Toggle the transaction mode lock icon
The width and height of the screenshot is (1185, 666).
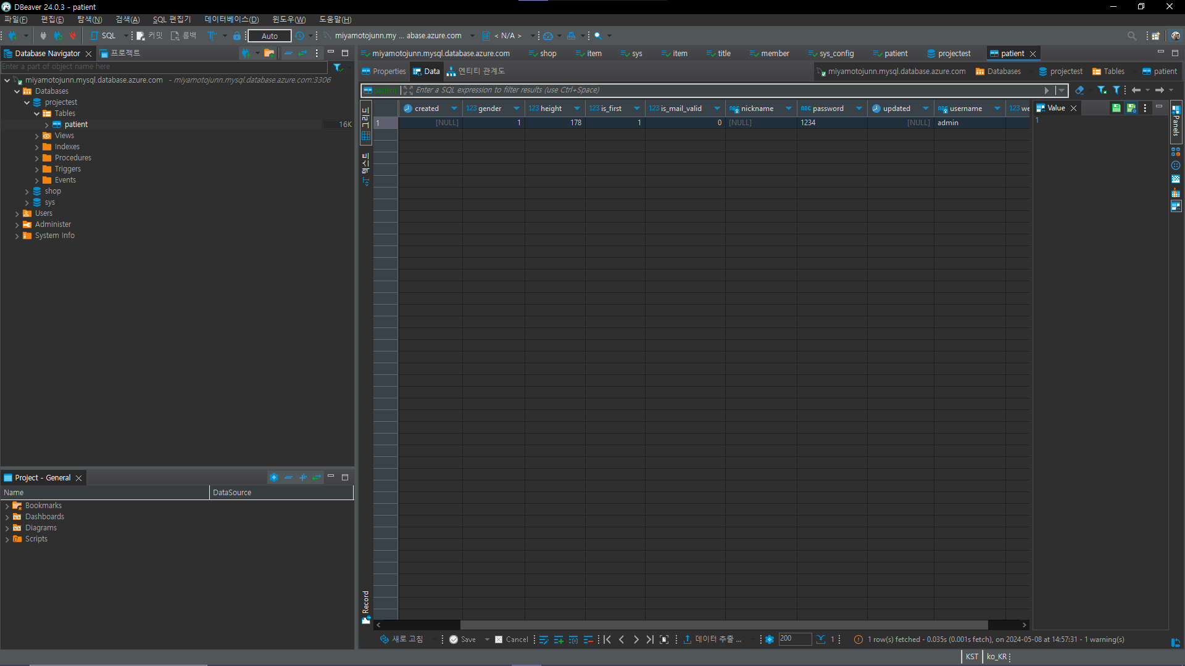[236, 36]
